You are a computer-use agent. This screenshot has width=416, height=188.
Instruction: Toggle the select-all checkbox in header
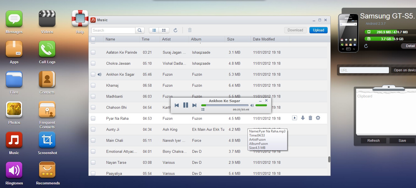pos(93,39)
